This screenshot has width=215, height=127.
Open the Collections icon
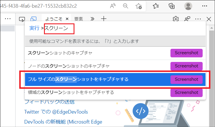[172, 6]
